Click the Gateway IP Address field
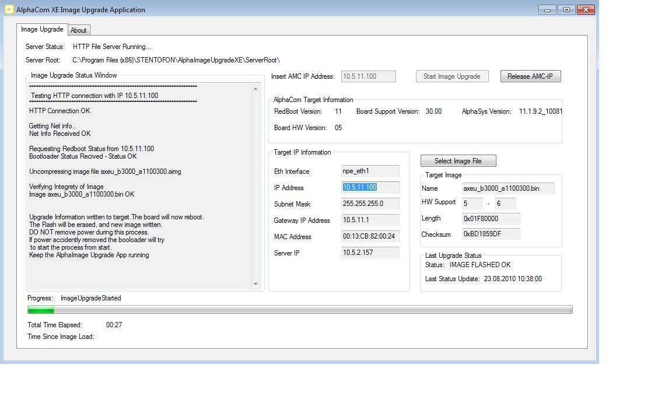The image size is (672, 420). click(370, 220)
